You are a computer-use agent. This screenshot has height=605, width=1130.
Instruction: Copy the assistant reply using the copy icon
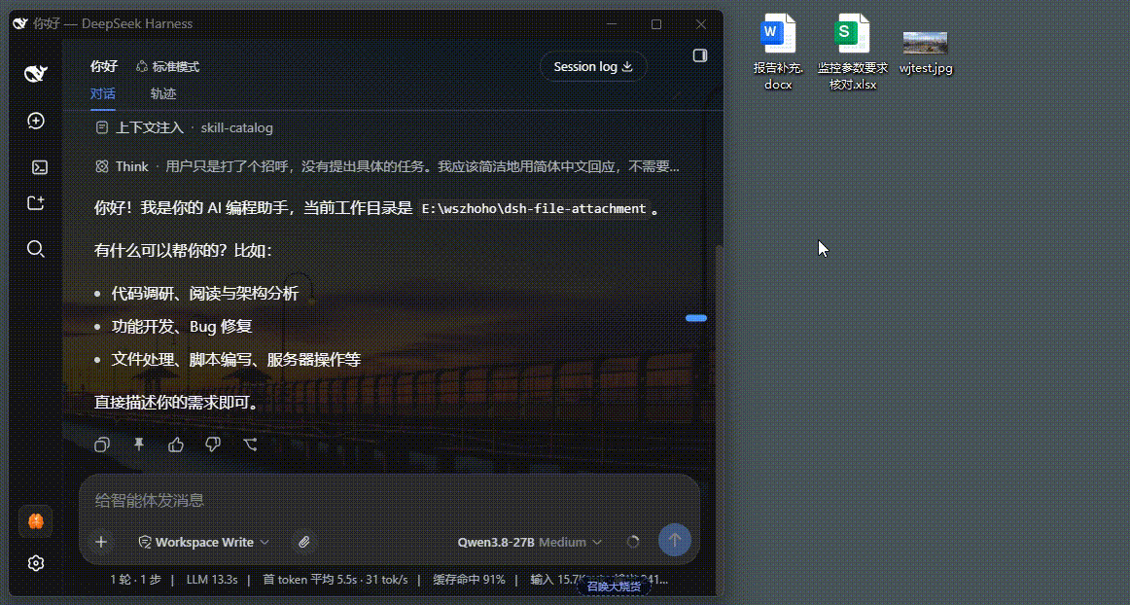102,445
